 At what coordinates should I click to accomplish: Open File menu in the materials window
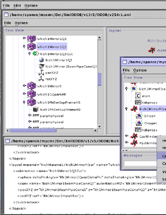point(126,70)
